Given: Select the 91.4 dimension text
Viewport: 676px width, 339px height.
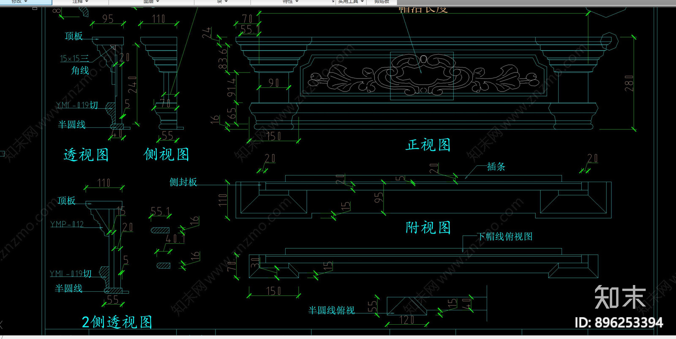Looking at the screenshot, I should (232, 87).
